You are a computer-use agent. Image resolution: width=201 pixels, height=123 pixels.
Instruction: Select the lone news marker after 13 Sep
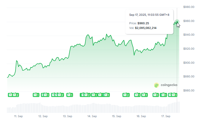coord(70,95)
